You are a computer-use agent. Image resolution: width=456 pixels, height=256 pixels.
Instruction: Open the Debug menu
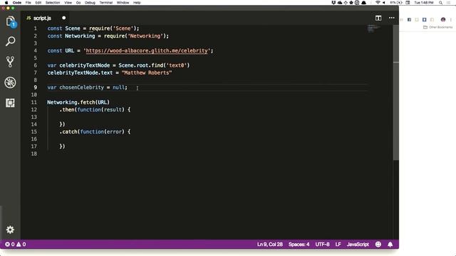click(x=90, y=3)
